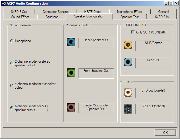The height and width of the screenshot is (139, 180).
Task: Click the SUB/Center label box
Action: click(153, 46)
